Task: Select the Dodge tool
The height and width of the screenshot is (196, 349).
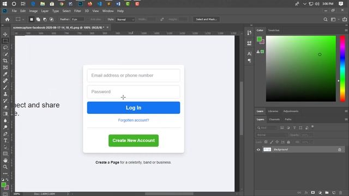Action: click(5, 127)
